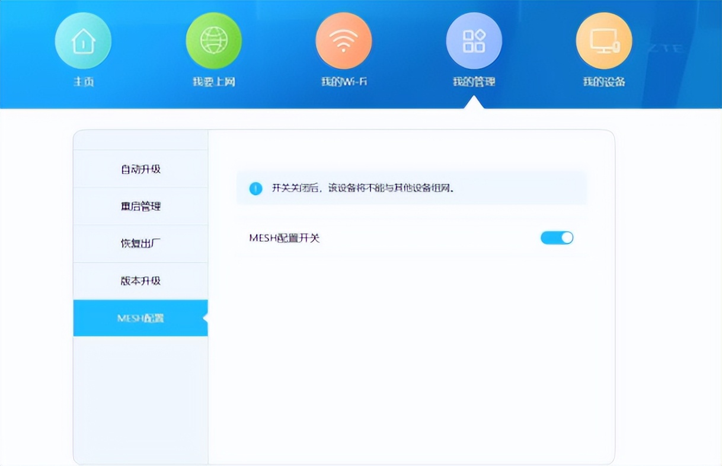Select the green globe internet icon

point(213,40)
